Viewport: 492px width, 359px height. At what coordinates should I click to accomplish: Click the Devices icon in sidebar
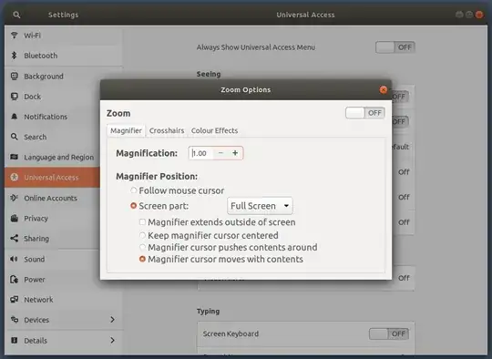[14, 320]
